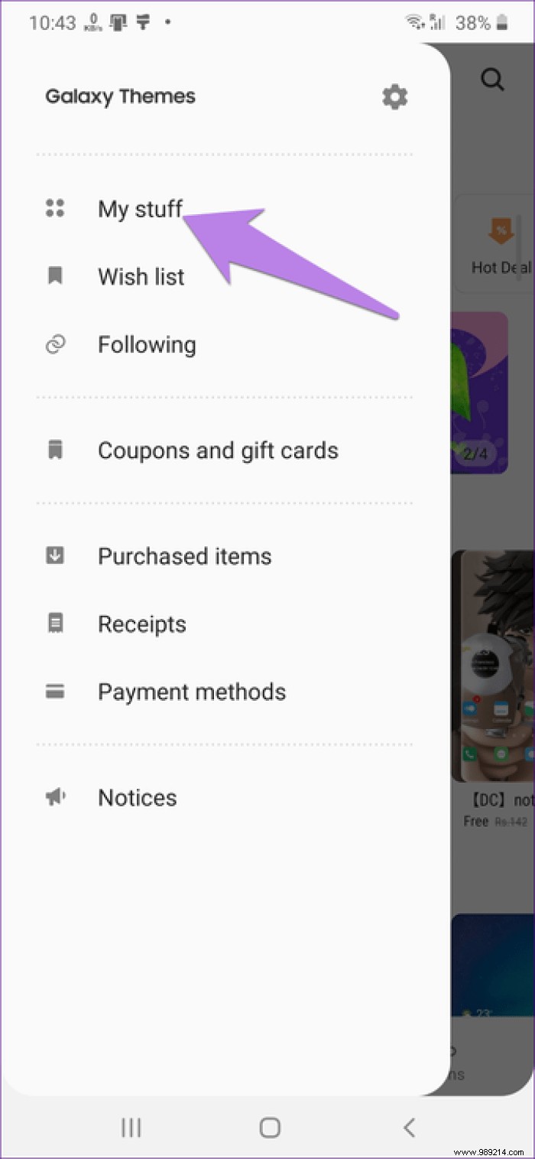The height and width of the screenshot is (1159, 535).
Task: Open the My stuff grid icon
Action: tap(54, 208)
